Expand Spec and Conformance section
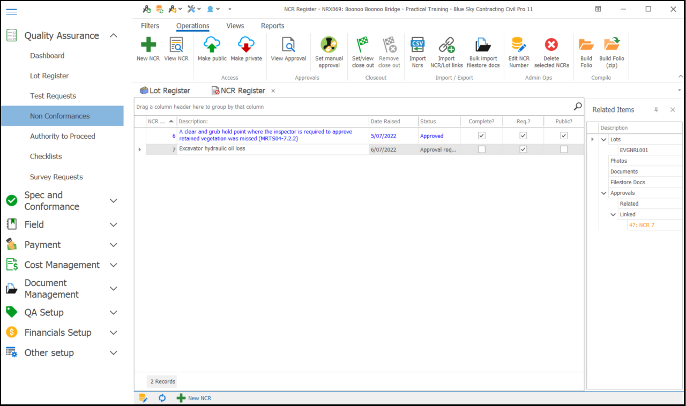Screen dimensions: 686x406 pyautogui.click(x=113, y=201)
